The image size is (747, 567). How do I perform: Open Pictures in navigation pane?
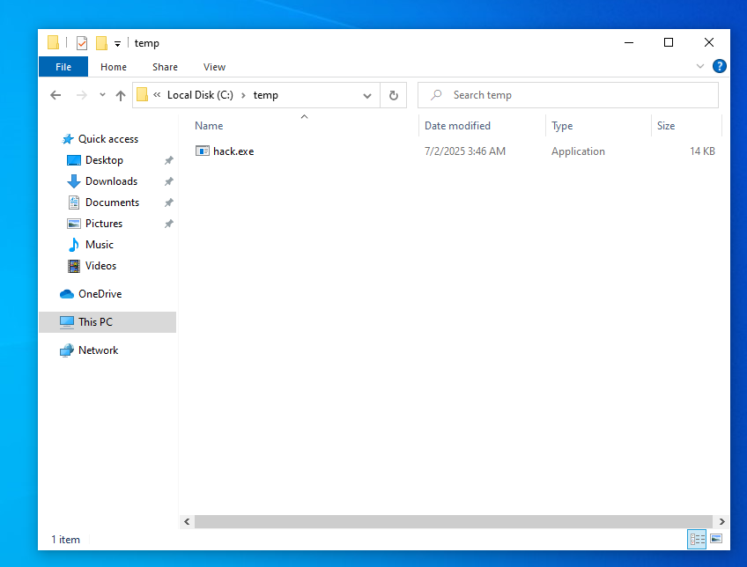tap(104, 224)
